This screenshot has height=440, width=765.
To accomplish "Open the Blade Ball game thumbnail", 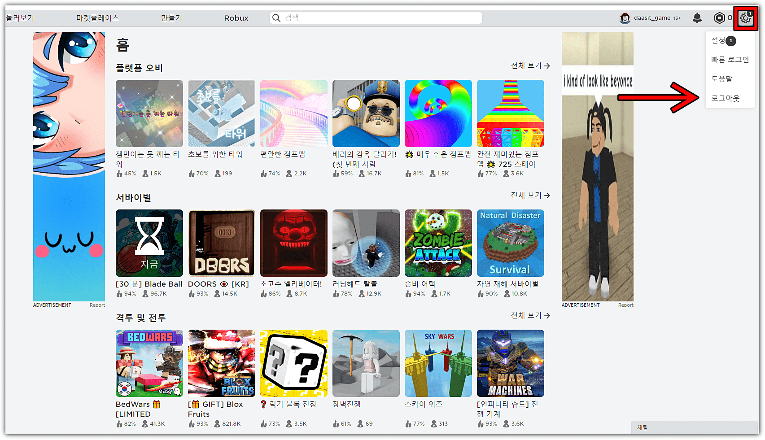I will tap(149, 243).
